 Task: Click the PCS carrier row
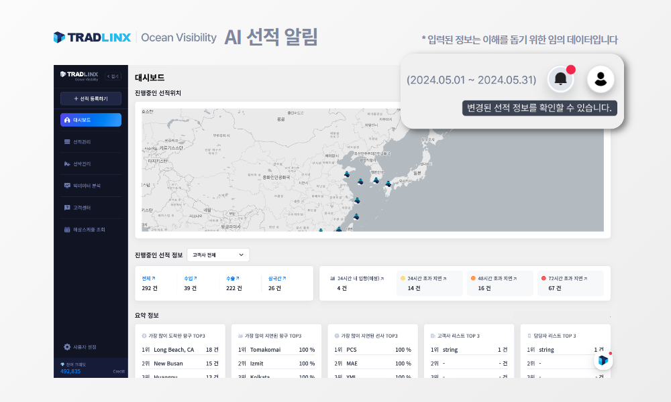pos(372,350)
